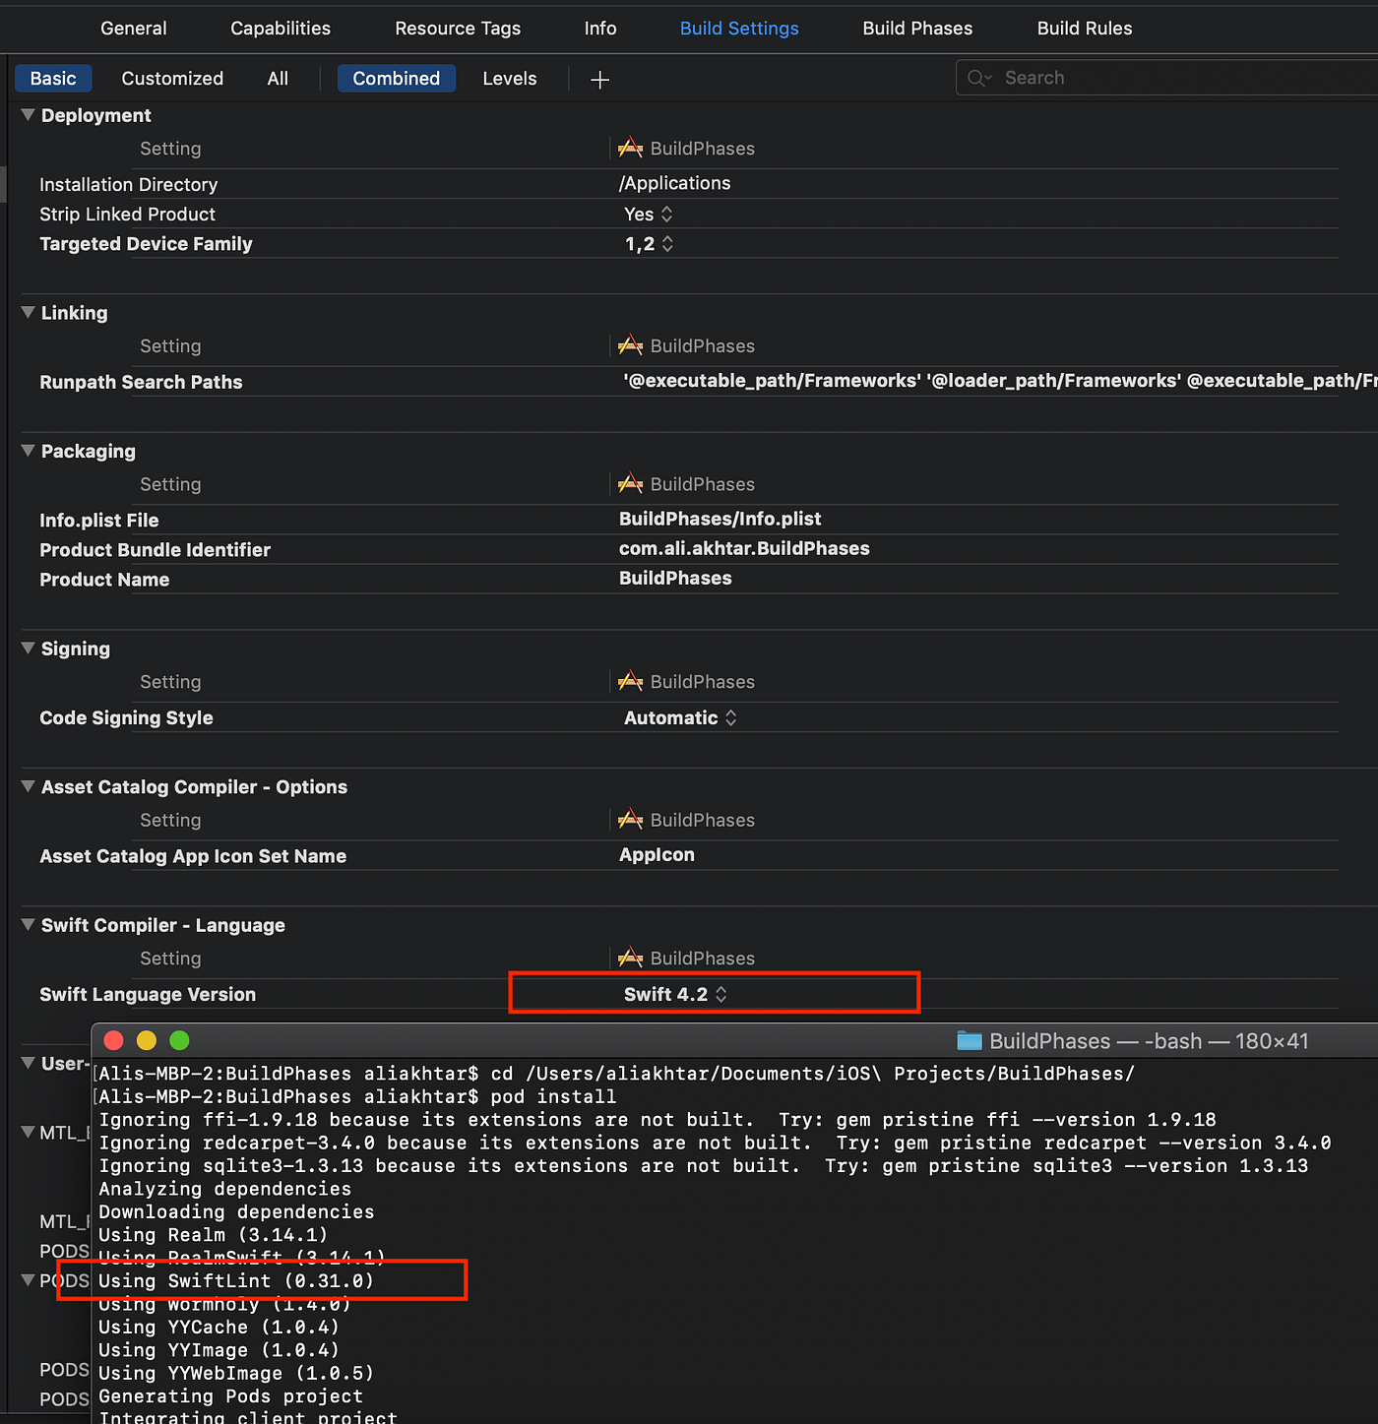Viewport: 1378px width, 1424px height.
Task: Click 'Using Realm (3.14.1)' terminal line
Action: (x=213, y=1234)
